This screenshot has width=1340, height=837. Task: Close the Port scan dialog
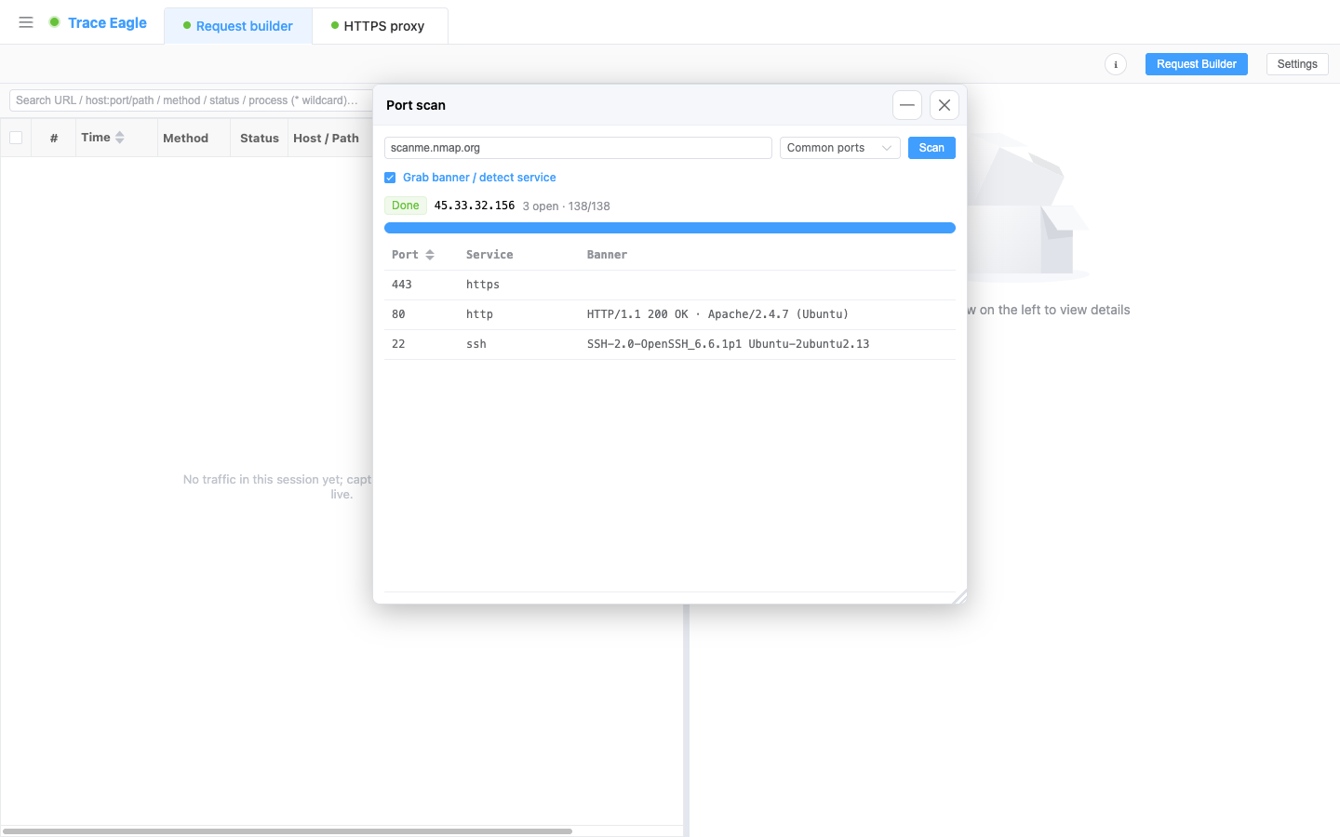pyautogui.click(x=945, y=105)
